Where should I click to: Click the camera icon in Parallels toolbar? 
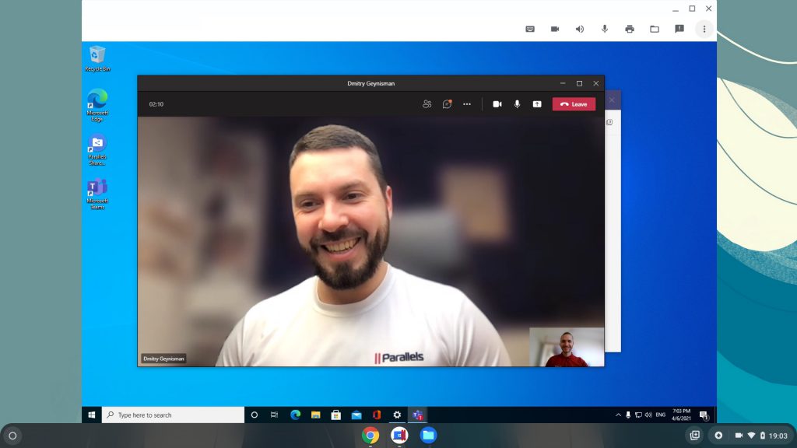pyautogui.click(x=554, y=29)
